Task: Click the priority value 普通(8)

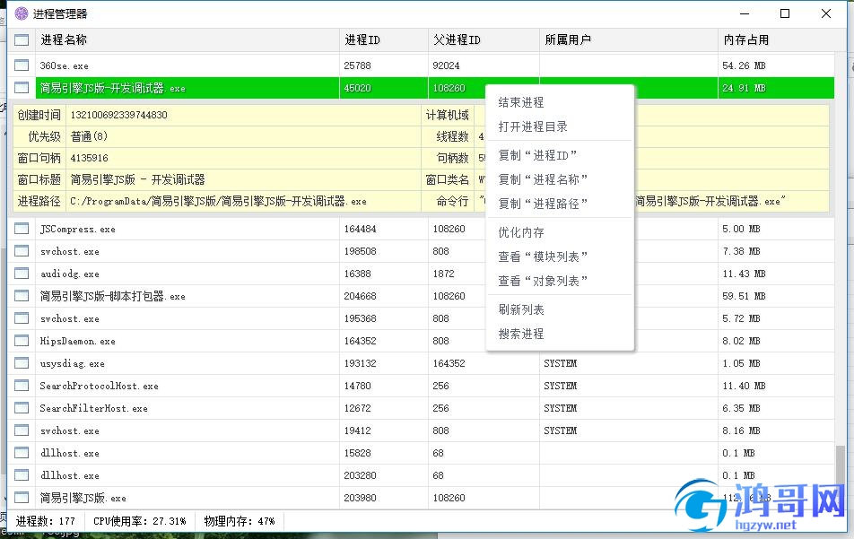Action: pyautogui.click(x=89, y=136)
